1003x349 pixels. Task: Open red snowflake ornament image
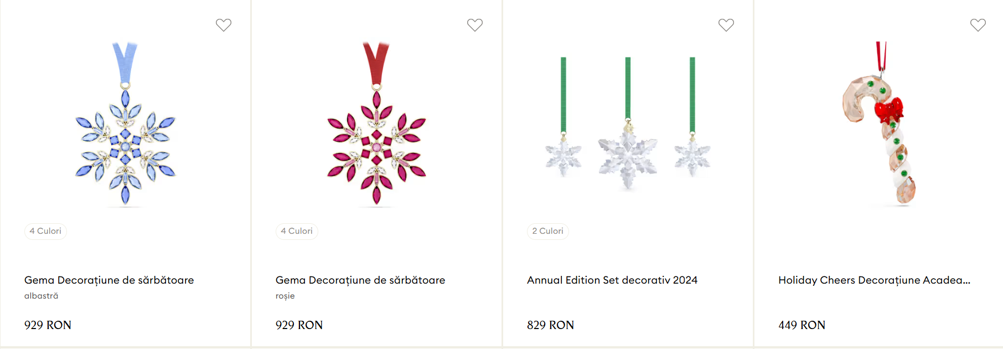(x=377, y=125)
